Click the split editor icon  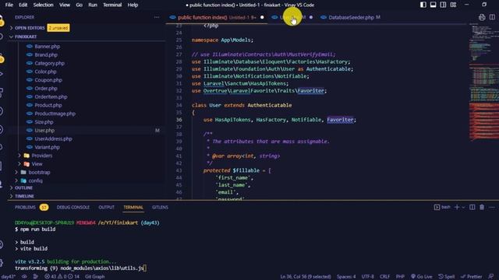tap(492, 17)
